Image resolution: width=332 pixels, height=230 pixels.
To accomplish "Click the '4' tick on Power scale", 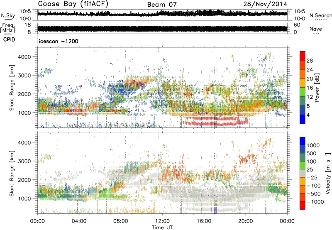I will (308, 115).
